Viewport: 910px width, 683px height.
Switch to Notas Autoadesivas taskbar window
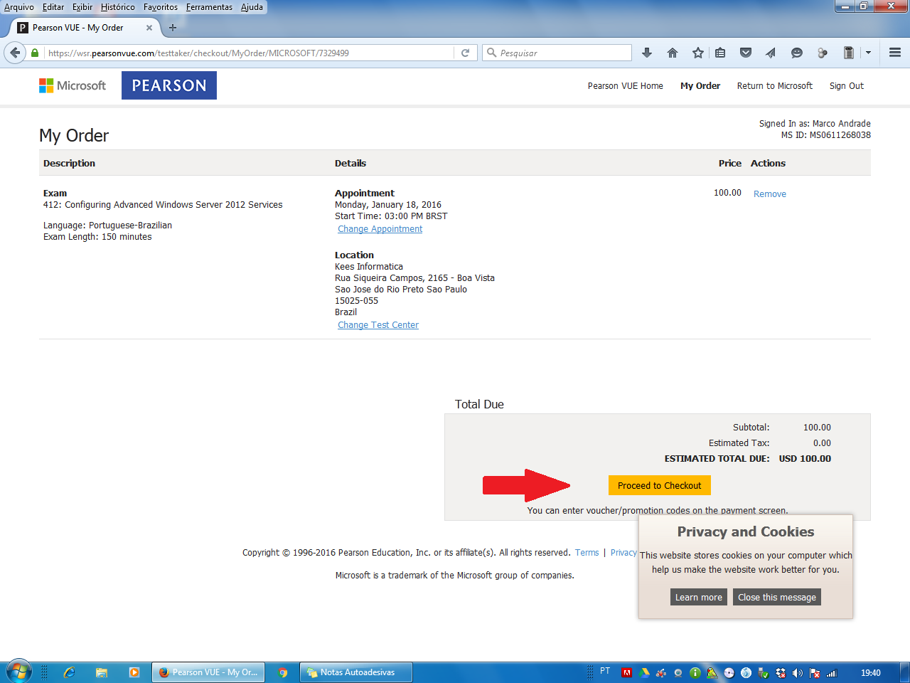point(358,672)
